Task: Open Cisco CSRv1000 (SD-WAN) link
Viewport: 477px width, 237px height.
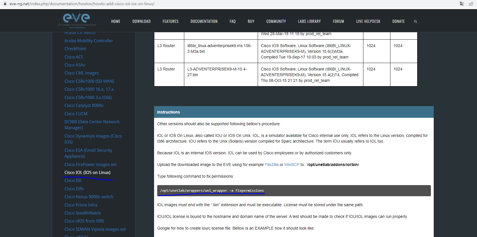Action: pyautogui.click(x=89, y=81)
